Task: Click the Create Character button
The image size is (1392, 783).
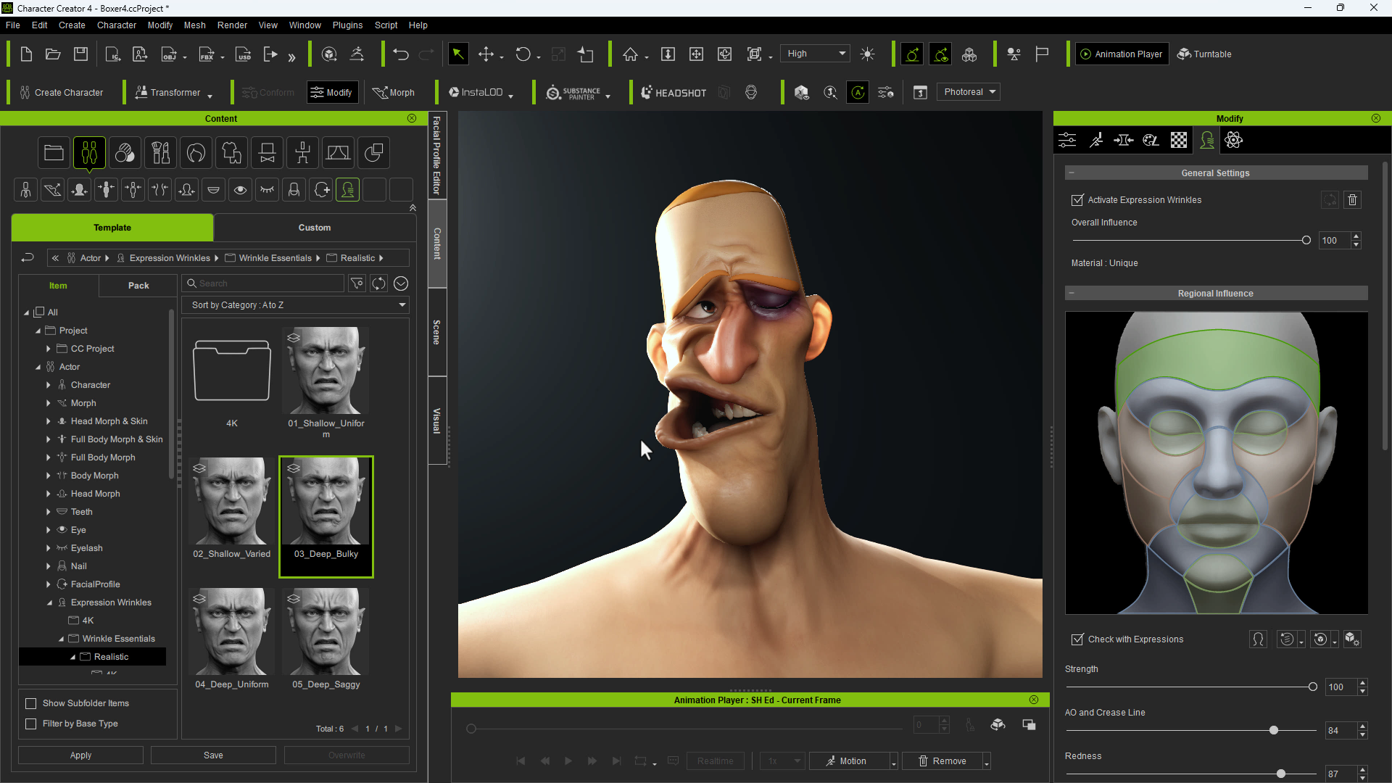Action: (x=62, y=93)
